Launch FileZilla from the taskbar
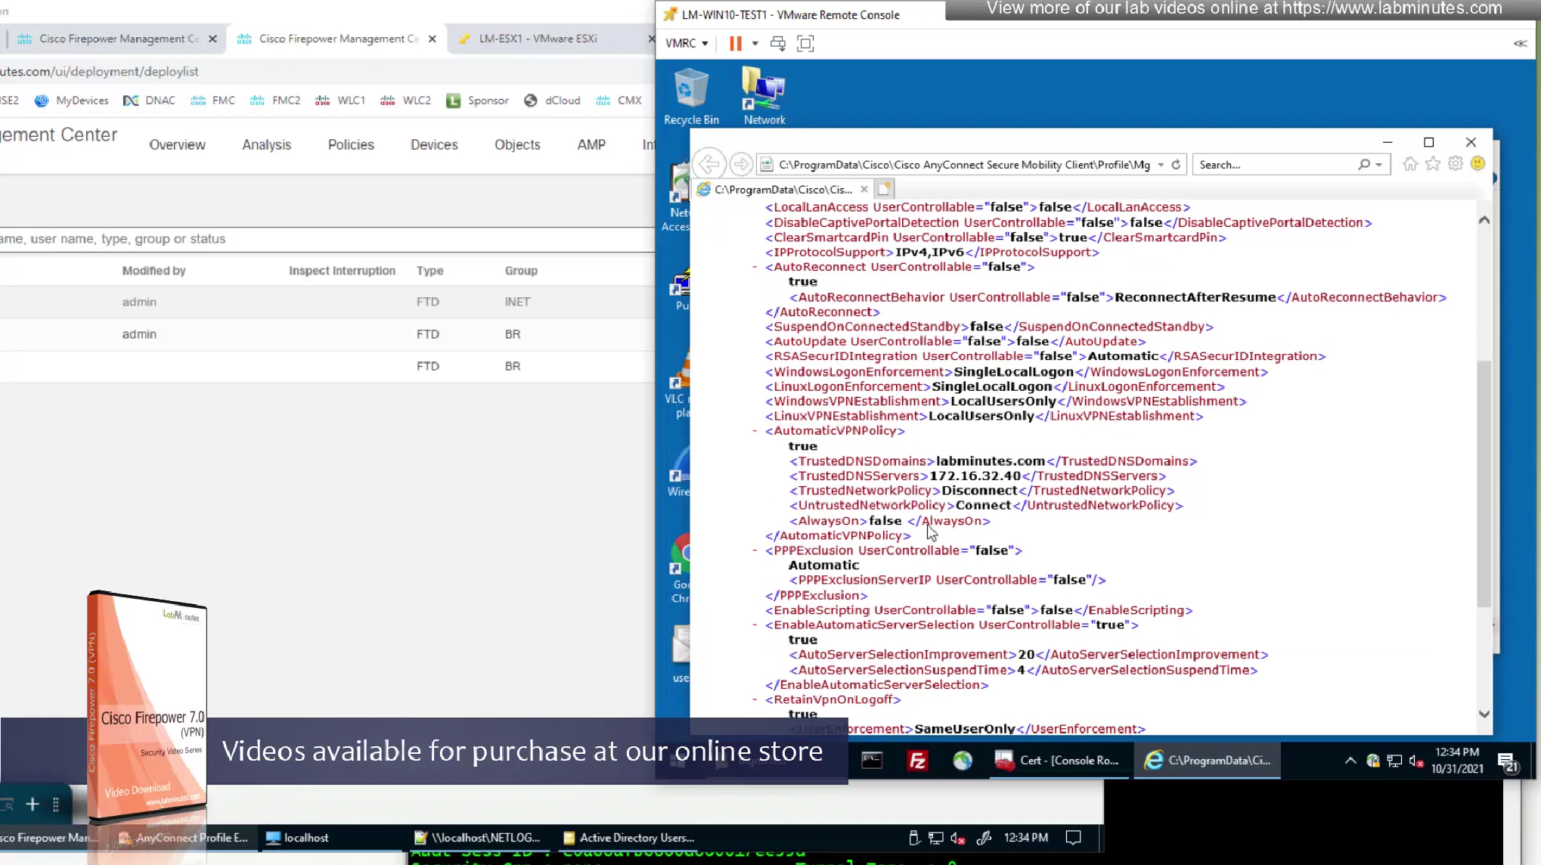This screenshot has width=1541, height=865. click(917, 761)
